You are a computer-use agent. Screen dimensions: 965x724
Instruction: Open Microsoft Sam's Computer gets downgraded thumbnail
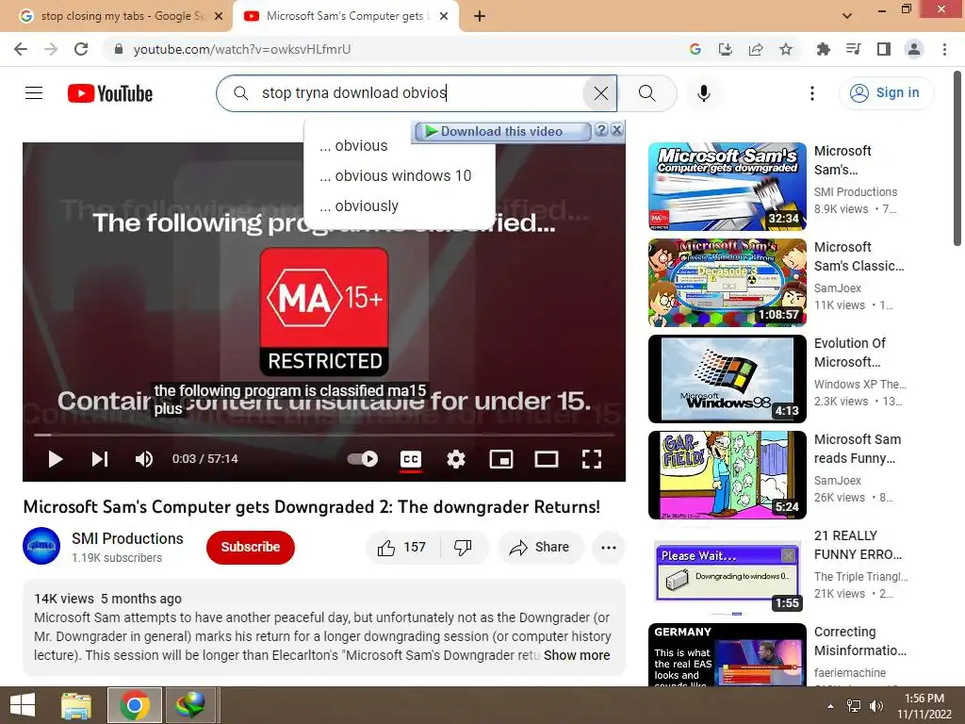[x=728, y=187]
